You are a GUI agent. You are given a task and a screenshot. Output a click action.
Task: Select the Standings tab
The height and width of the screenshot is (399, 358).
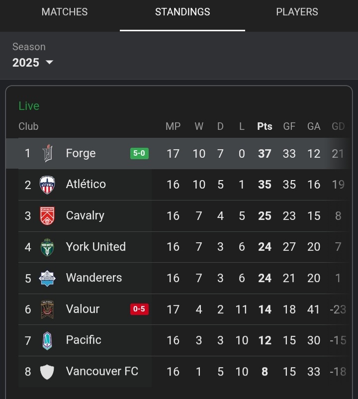tap(182, 12)
